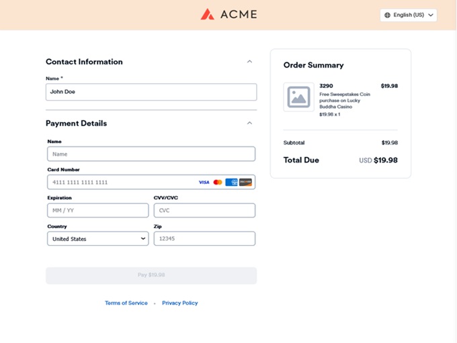The image size is (457, 343).
Task: Open the Country dropdown showing United States
Action: [x=98, y=239]
